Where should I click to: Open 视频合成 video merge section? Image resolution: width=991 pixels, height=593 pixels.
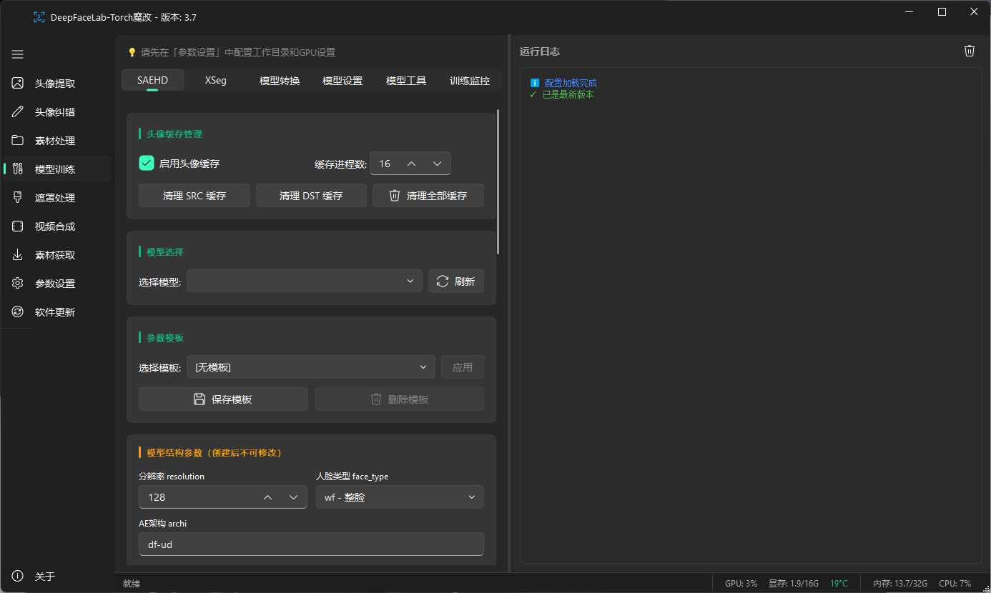point(56,226)
